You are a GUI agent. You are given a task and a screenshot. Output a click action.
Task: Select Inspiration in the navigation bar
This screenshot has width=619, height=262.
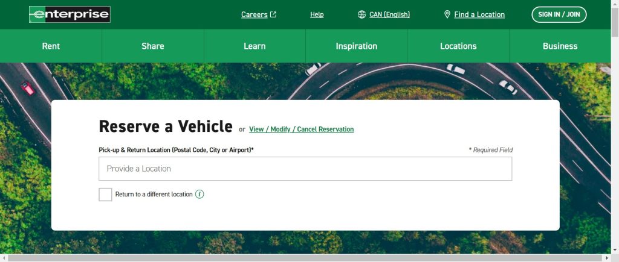(356, 46)
